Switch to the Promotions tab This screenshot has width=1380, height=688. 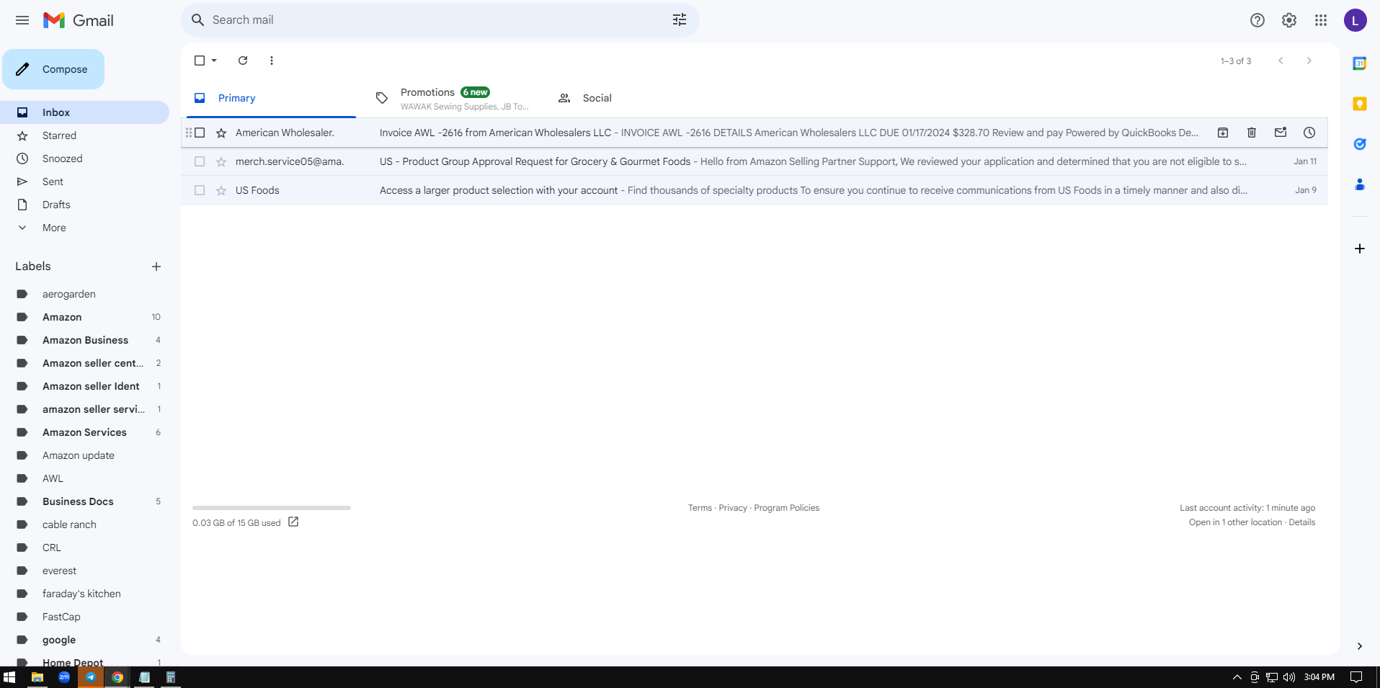(453, 98)
